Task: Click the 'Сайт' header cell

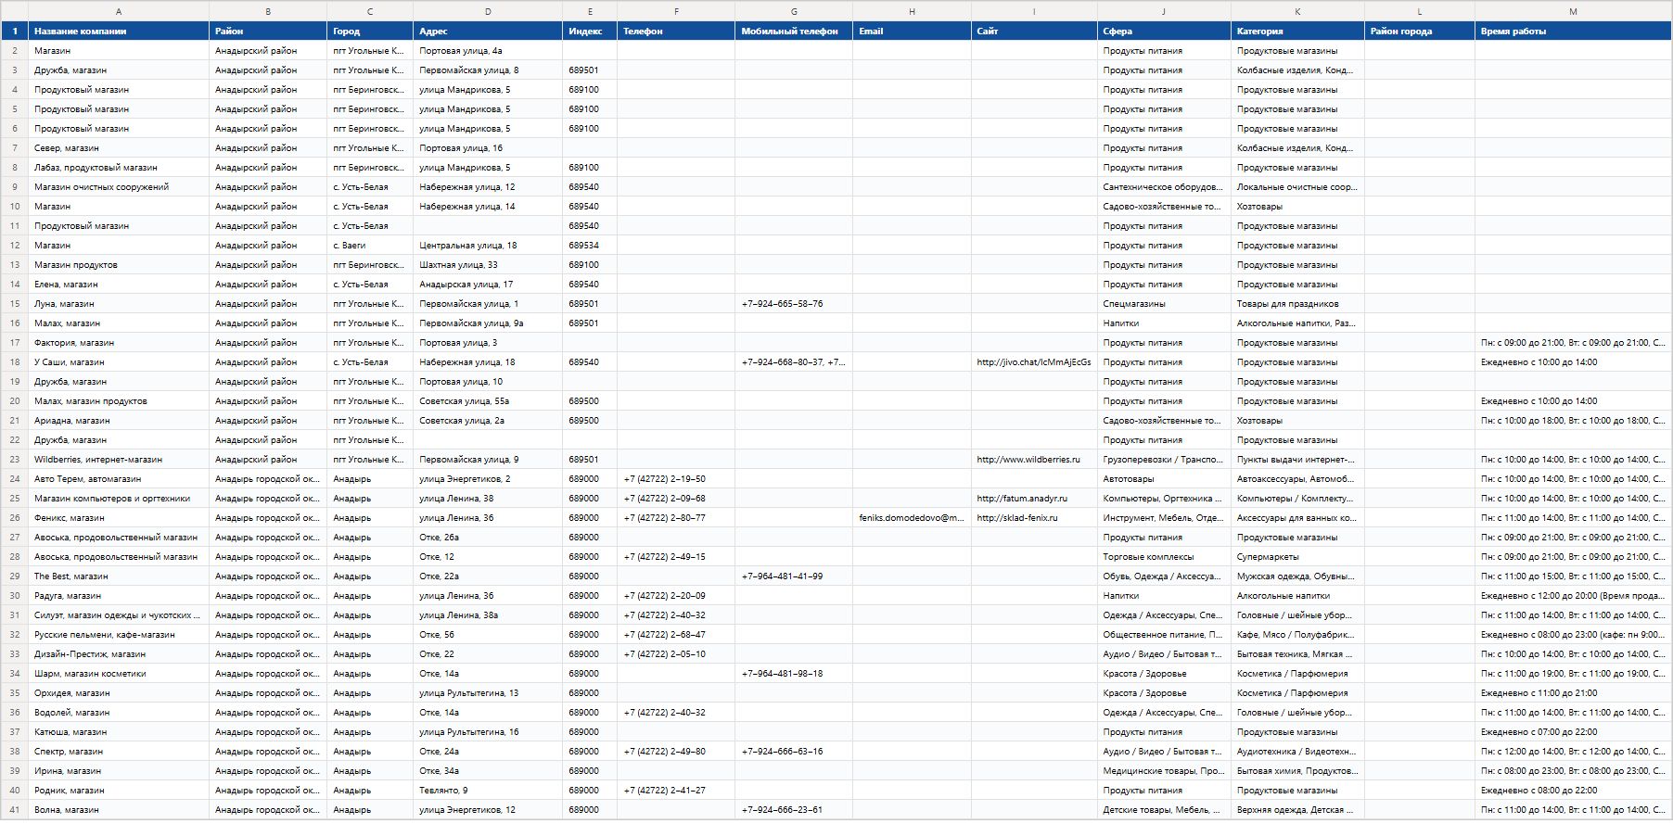Action: 1034,32
